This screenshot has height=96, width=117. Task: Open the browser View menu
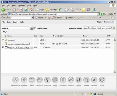click(14, 5)
